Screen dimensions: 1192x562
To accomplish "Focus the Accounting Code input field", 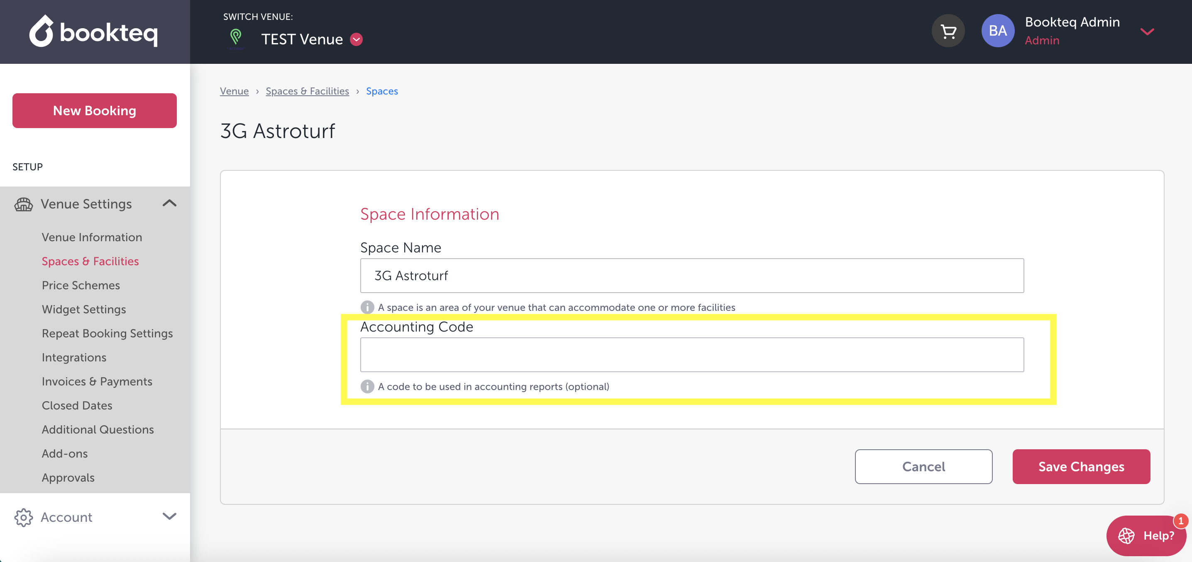I will pyautogui.click(x=692, y=354).
